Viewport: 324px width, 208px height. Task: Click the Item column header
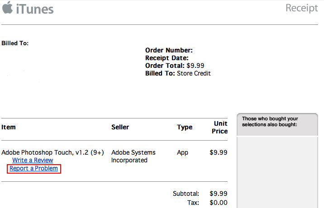click(x=9, y=127)
